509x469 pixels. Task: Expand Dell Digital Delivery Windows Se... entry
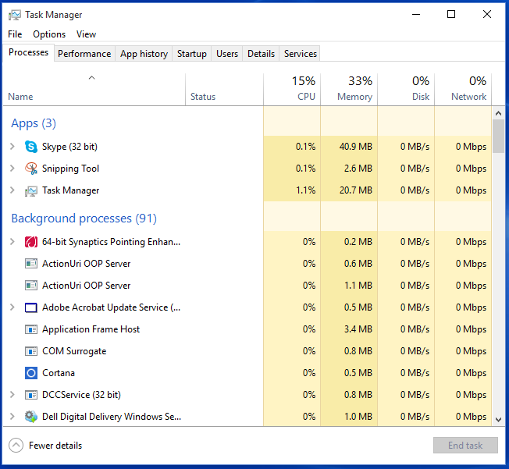point(12,417)
